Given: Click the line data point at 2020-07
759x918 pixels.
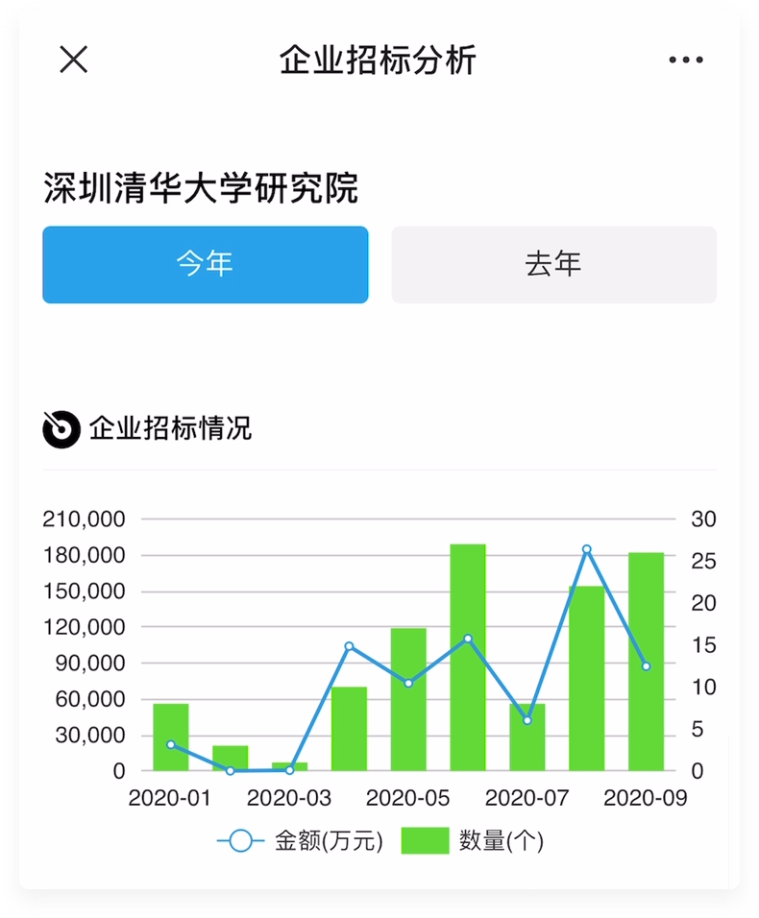Looking at the screenshot, I should [527, 721].
